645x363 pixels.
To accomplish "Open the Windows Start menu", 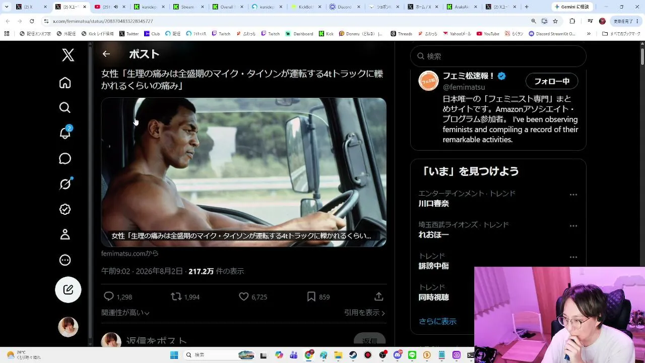I will [x=174, y=355].
